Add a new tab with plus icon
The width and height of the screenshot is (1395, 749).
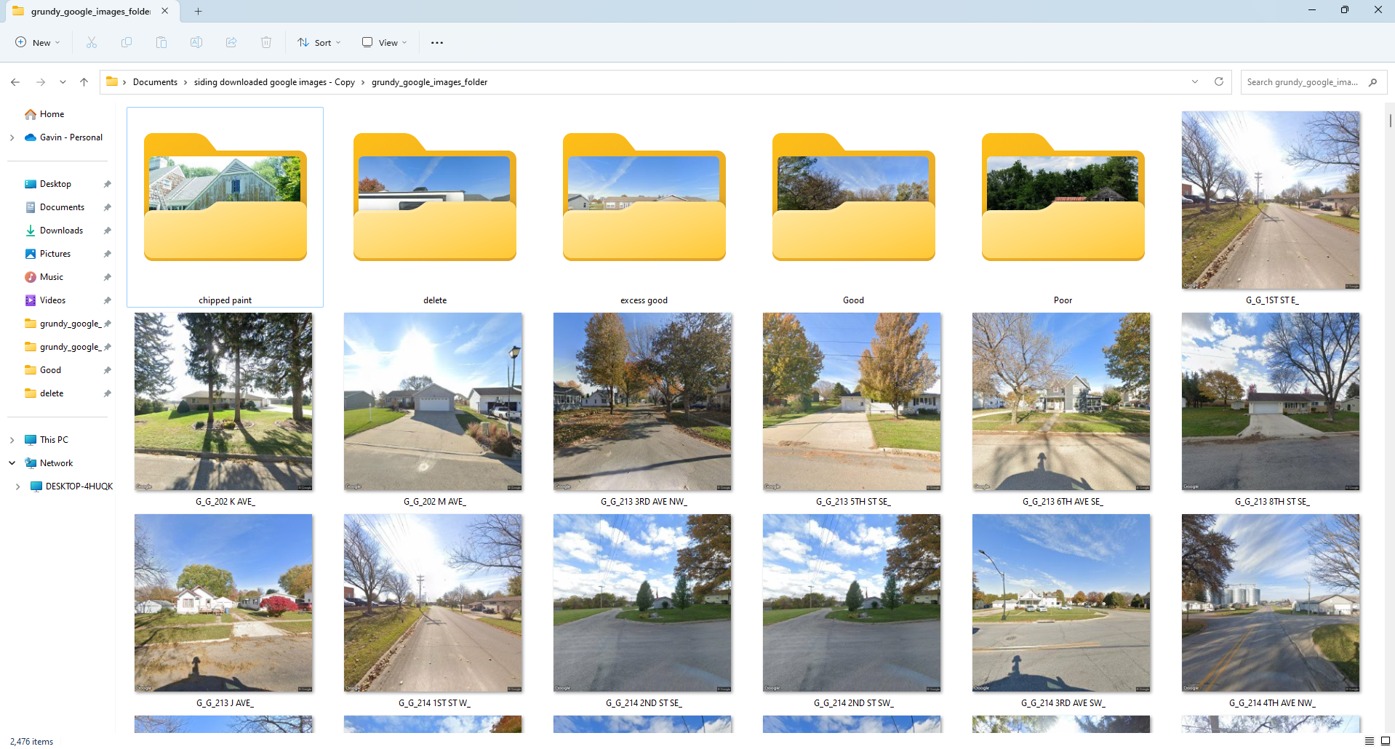[x=198, y=11]
